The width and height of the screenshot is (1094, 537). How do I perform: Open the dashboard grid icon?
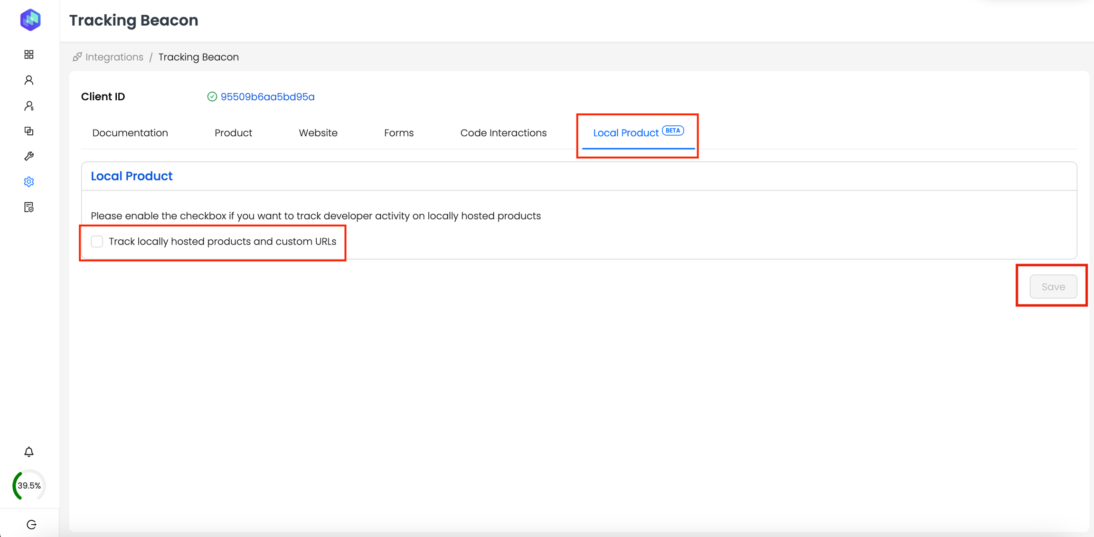point(29,55)
